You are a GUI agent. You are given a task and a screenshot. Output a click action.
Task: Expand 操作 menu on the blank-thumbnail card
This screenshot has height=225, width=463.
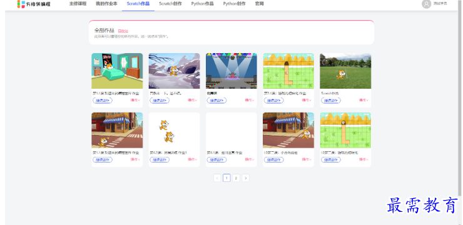click(250, 159)
